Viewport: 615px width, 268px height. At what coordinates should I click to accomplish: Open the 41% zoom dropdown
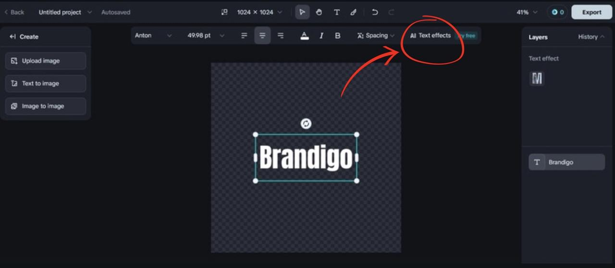coord(527,12)
